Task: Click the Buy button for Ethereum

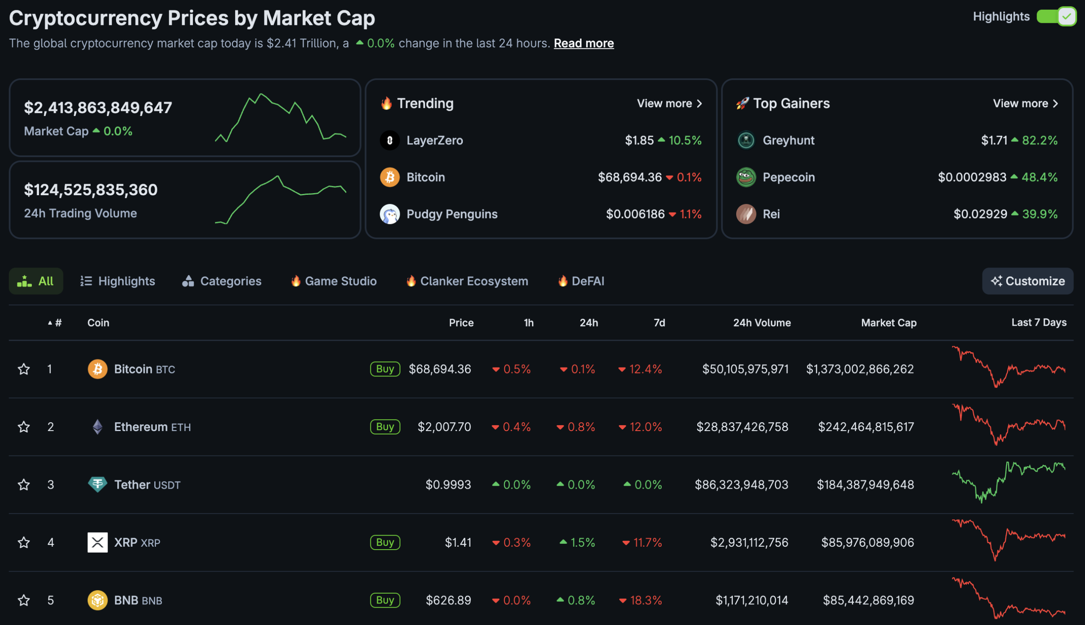Action: [x=385, y=427]
